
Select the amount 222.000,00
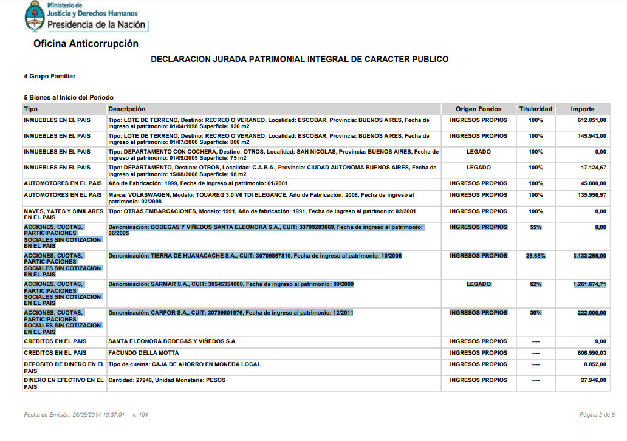pyautogui.click(x=592, y=313)
